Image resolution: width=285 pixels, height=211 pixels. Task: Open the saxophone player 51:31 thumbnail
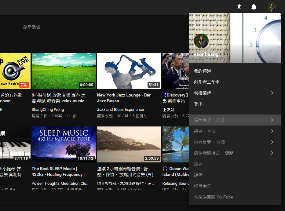pyautogui.click(x=129, y=71)
